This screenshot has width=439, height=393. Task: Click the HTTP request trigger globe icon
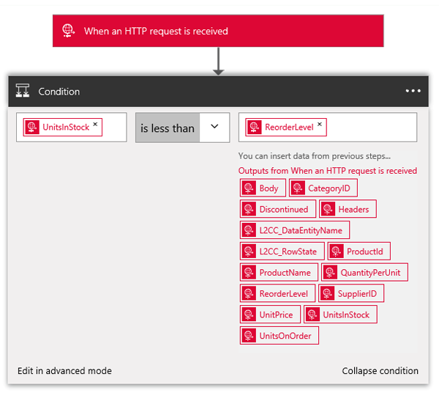(68, 31)
